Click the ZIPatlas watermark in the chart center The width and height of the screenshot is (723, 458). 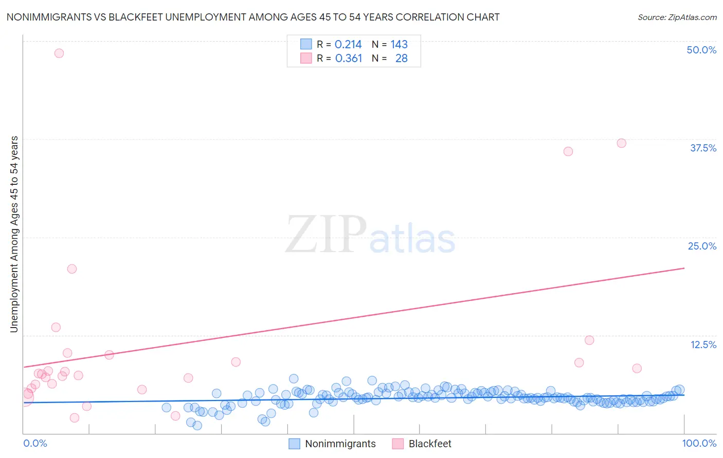coord(370,235)
